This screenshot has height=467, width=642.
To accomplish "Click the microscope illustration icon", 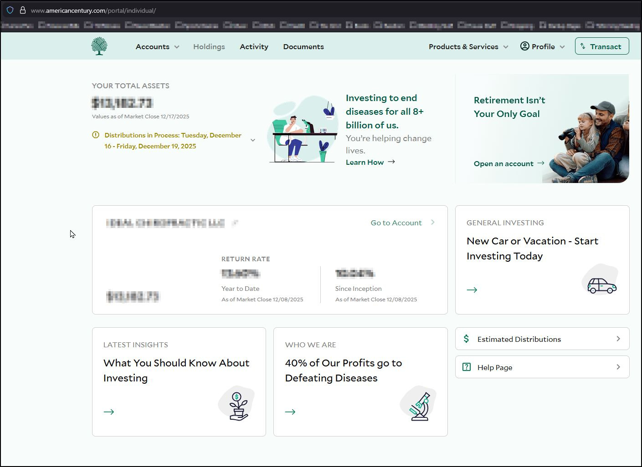I will point(419,404).
